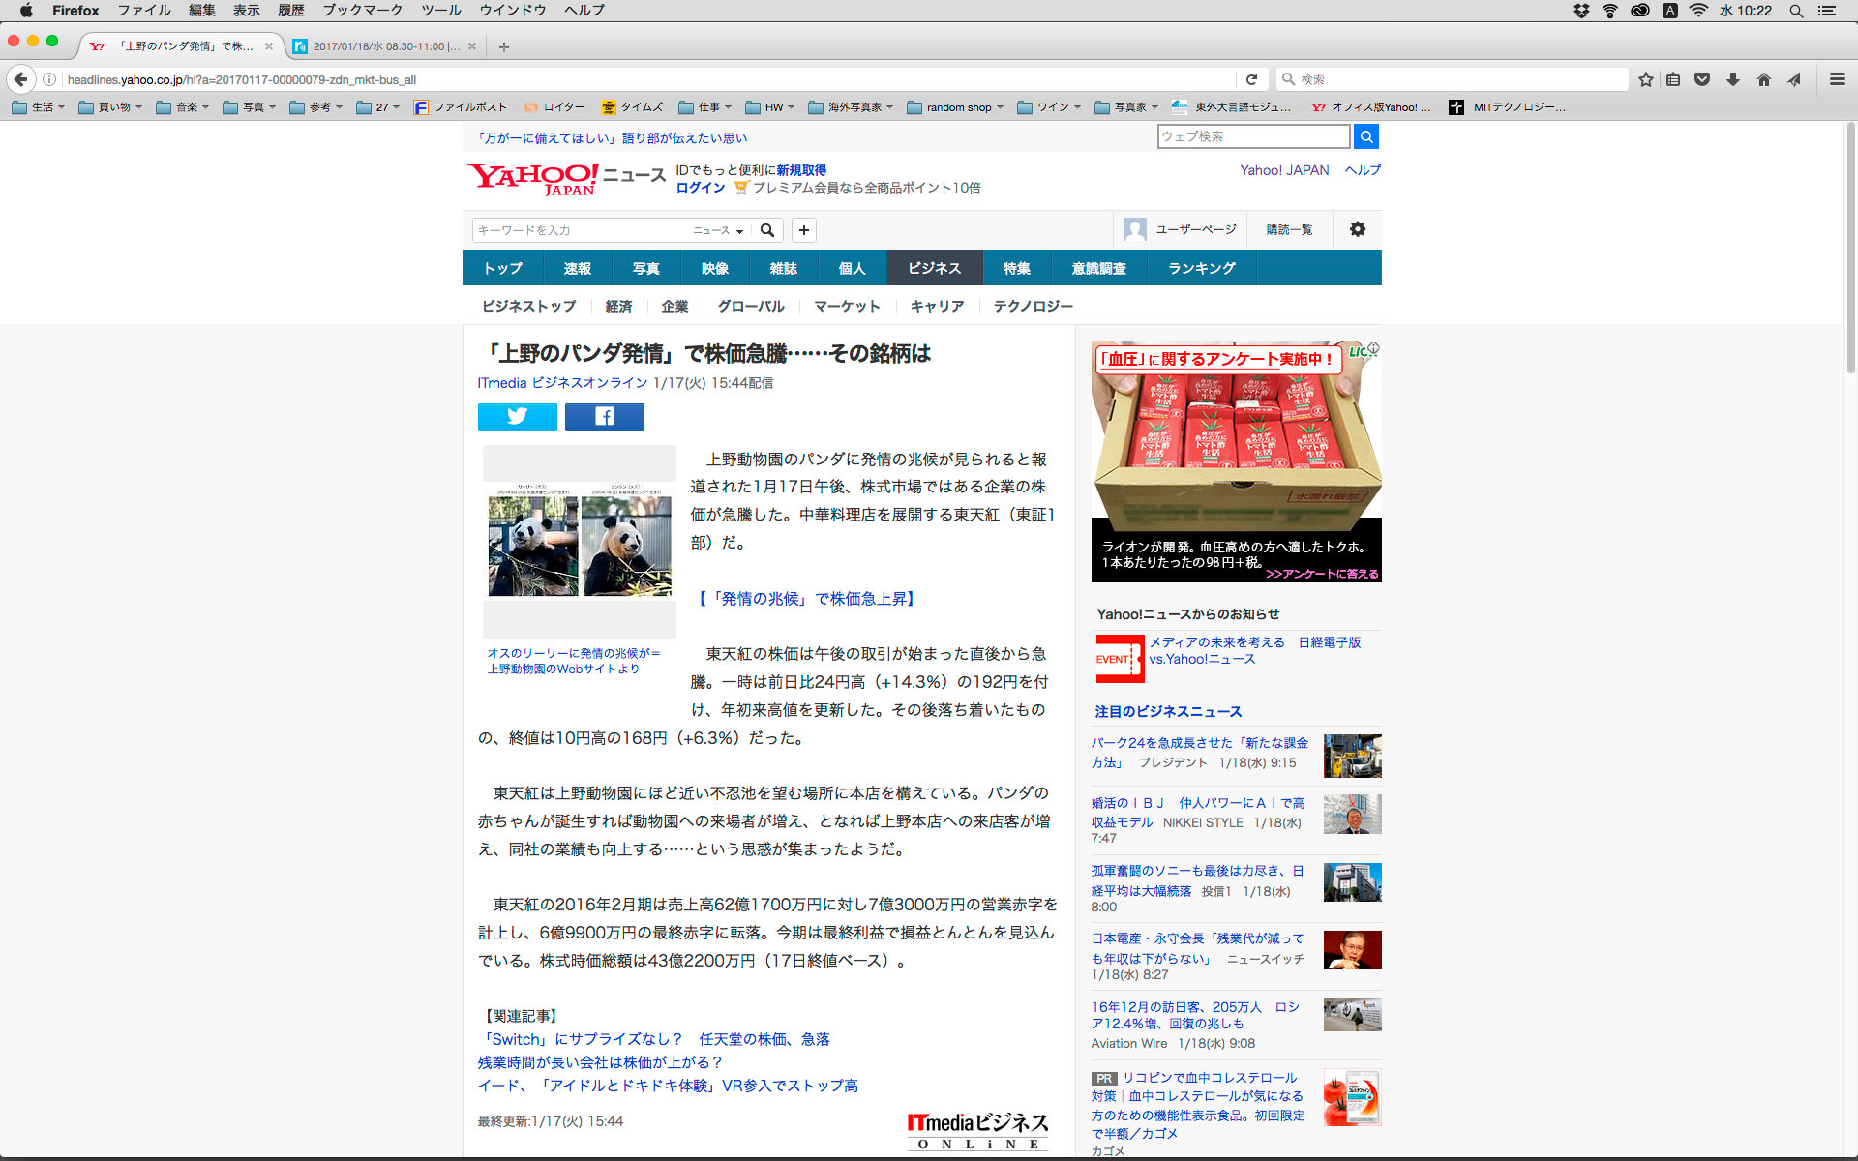Open the Switch 任天堂 related article link

click(655, 1039)
